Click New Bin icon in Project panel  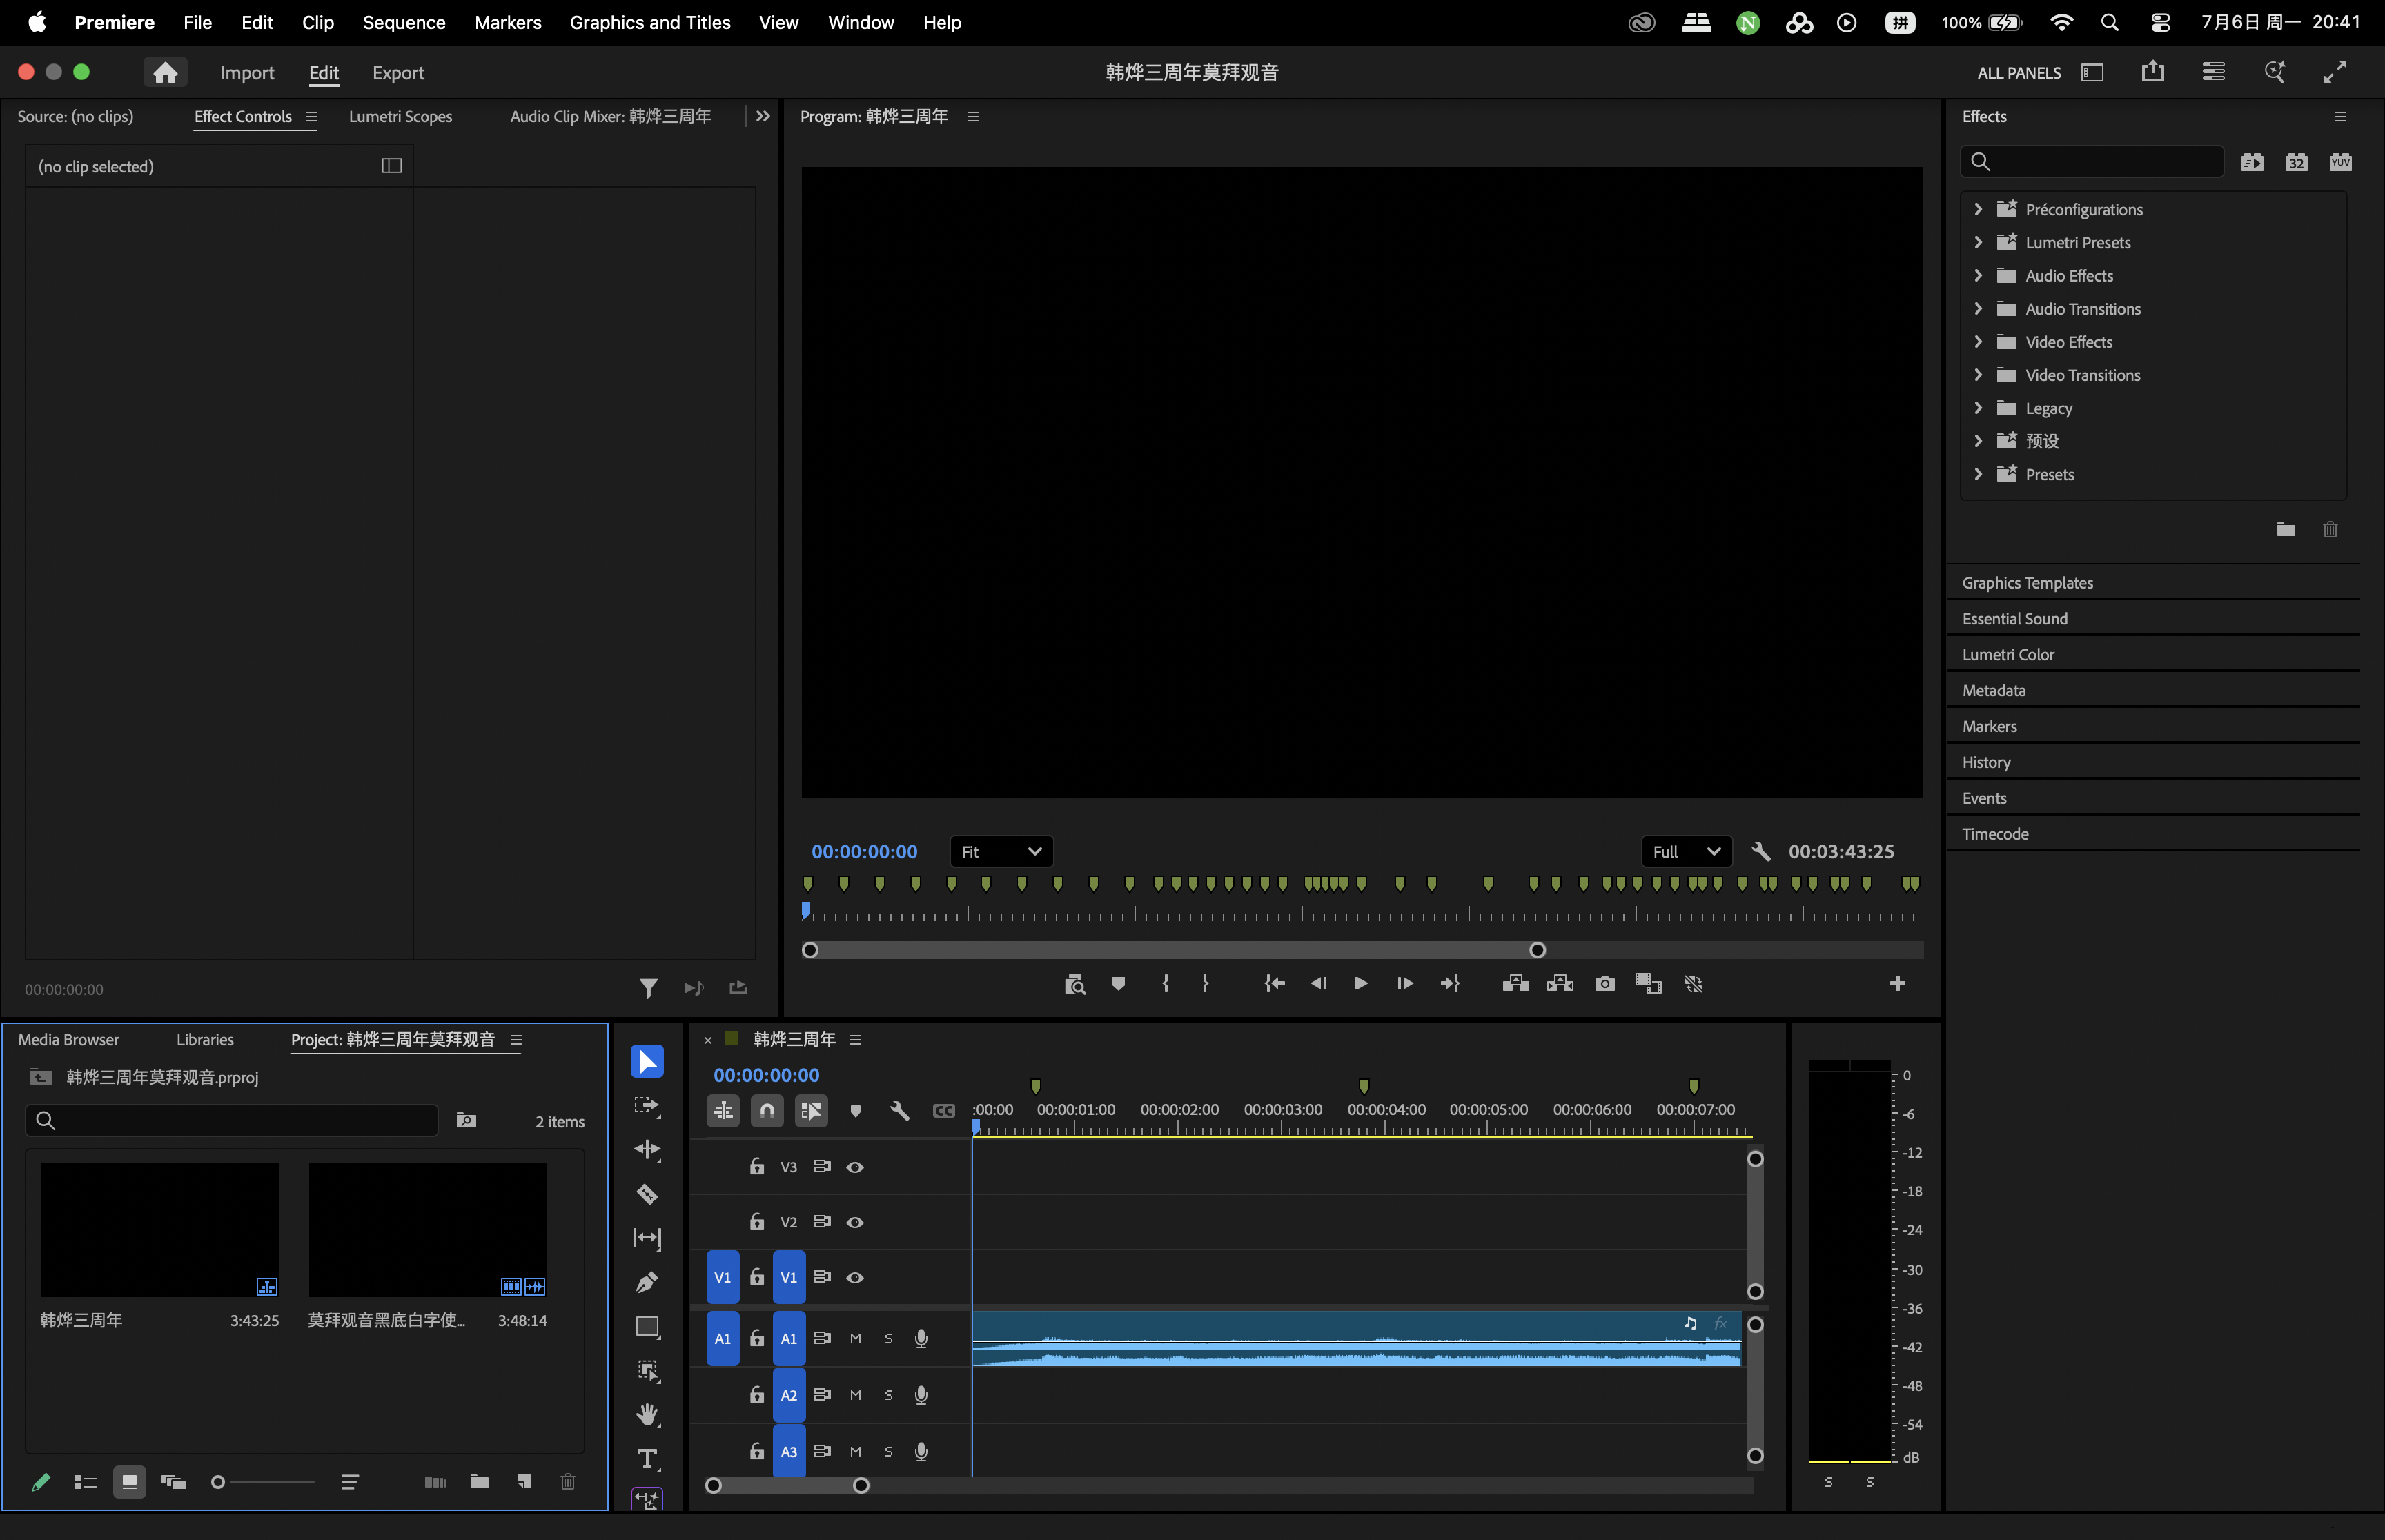tap(479, 1482)
